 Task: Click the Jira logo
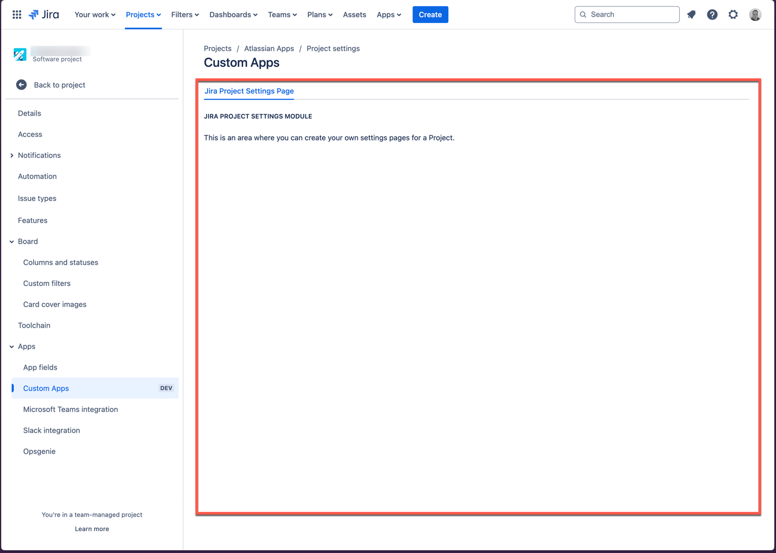point(44,15)
